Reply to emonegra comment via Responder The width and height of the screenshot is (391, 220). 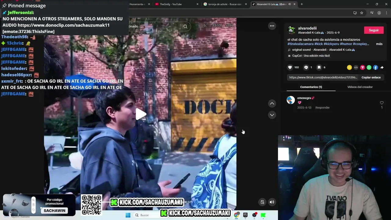click(322, 108)
